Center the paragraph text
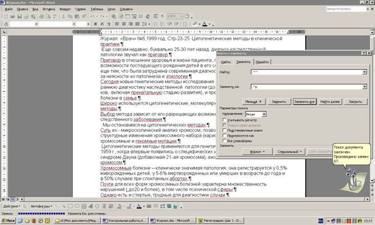 tap(124, 24)
